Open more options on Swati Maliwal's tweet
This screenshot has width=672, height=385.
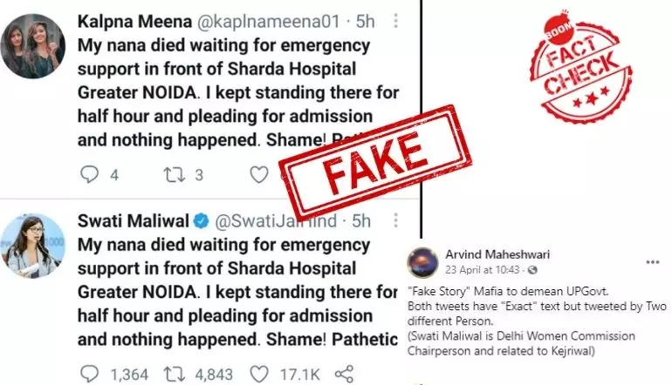pyautogui.click(x=395, y=220)
